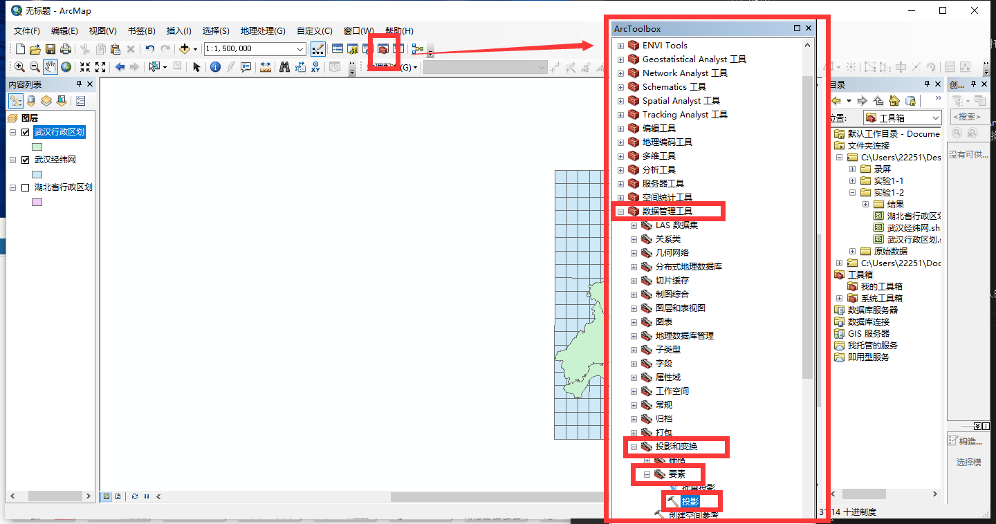Open the Find binoculars tool

point(284,67)
